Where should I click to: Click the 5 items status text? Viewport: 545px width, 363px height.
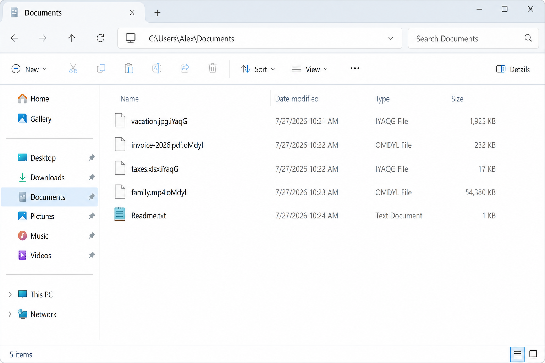coord(21,354)
